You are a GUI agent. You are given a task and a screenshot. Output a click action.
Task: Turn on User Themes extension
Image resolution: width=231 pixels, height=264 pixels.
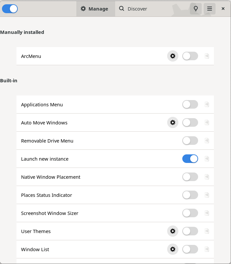[190, 231]
